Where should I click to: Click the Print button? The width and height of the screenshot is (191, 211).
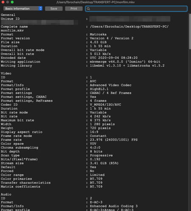click(x=74, y=8)
